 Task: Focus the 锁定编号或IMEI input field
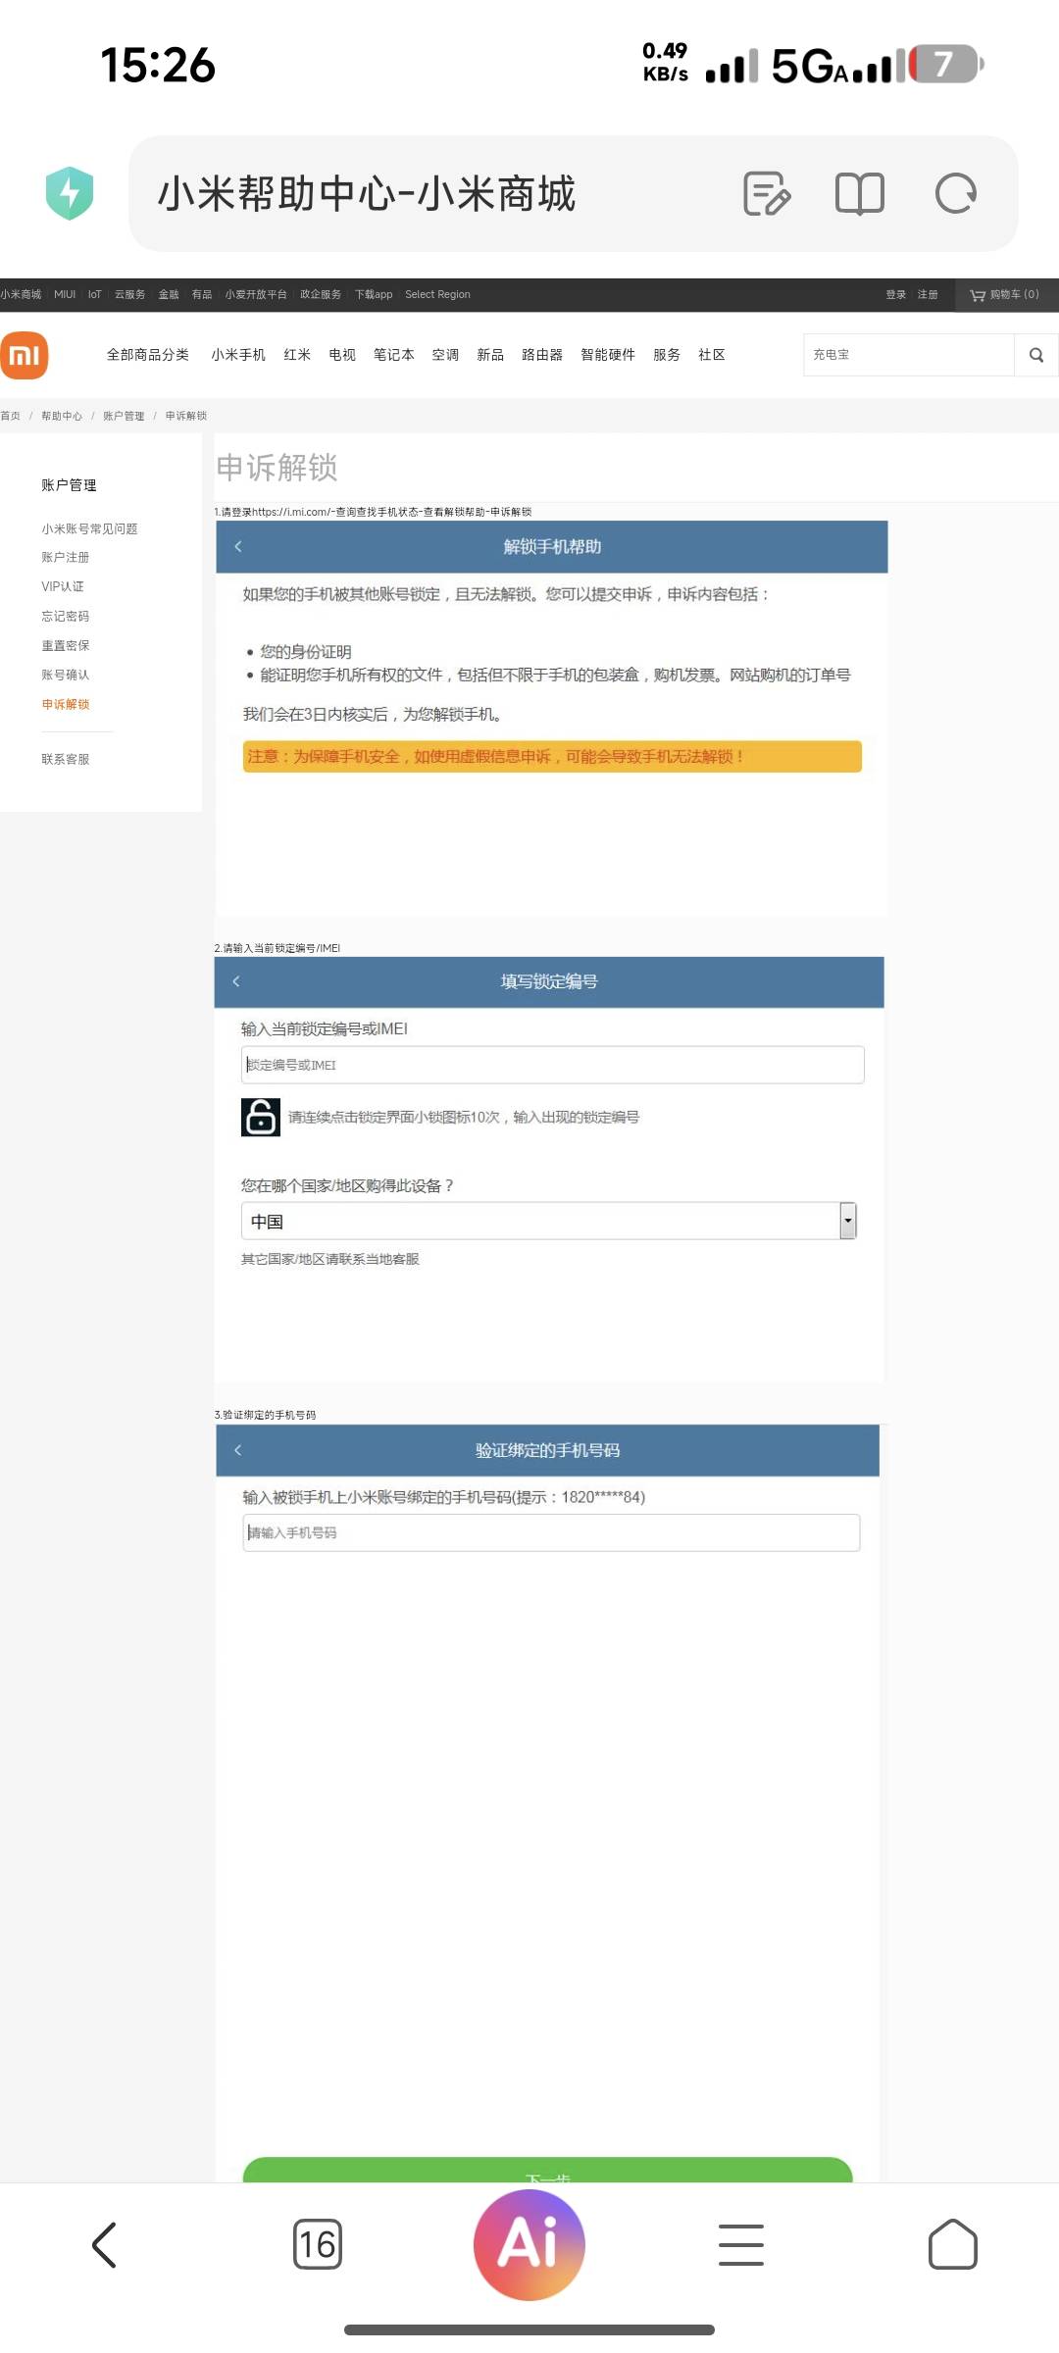[553, 1065]
